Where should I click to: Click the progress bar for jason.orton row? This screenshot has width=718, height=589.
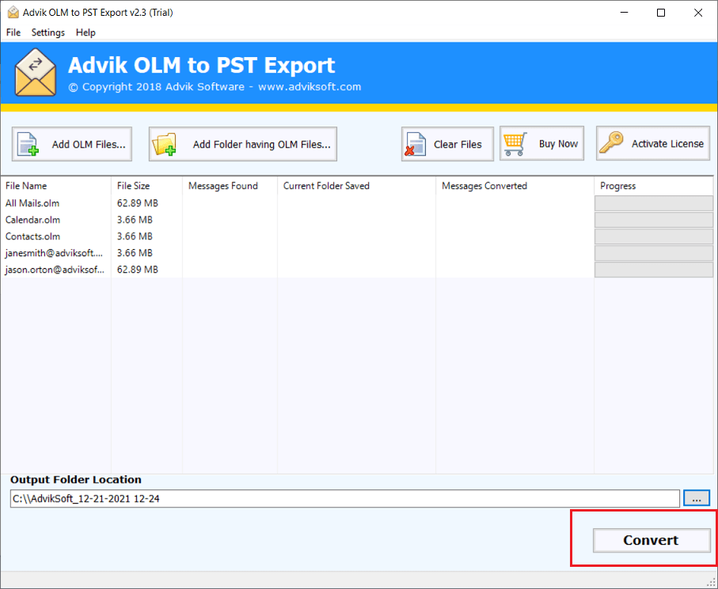pos(653,270)
